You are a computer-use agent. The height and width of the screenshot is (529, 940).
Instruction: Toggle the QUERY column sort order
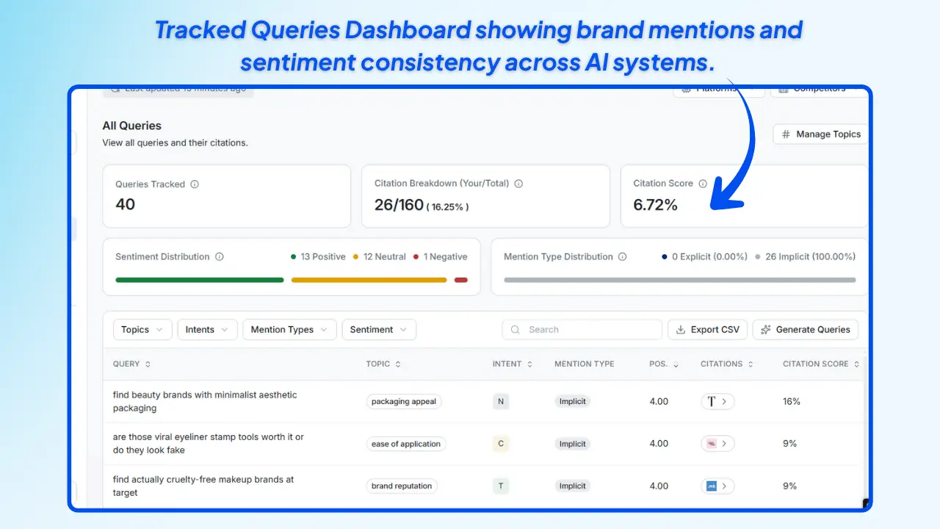147,364
